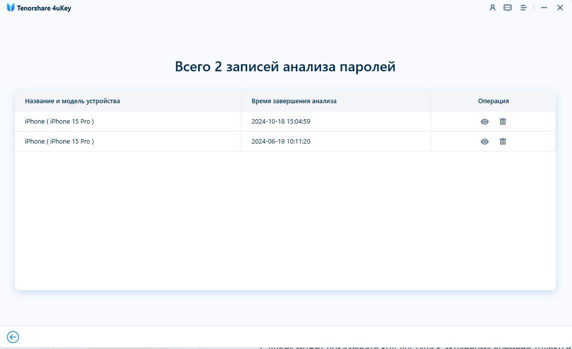Viewport: 572px width, 349px height.
Task: Minimize the 4uKey window
Action: (x=544, y=8)
